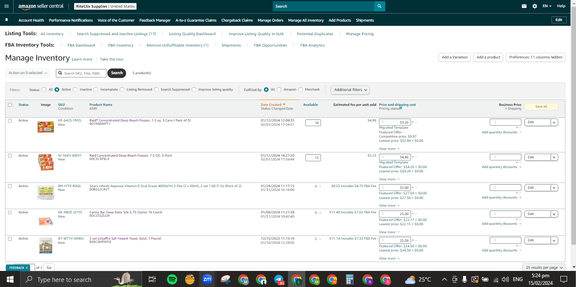576x287 pixels.
Task: Click the top Seller Central search field
Action: pyautogui.click(x=324, y=6)
